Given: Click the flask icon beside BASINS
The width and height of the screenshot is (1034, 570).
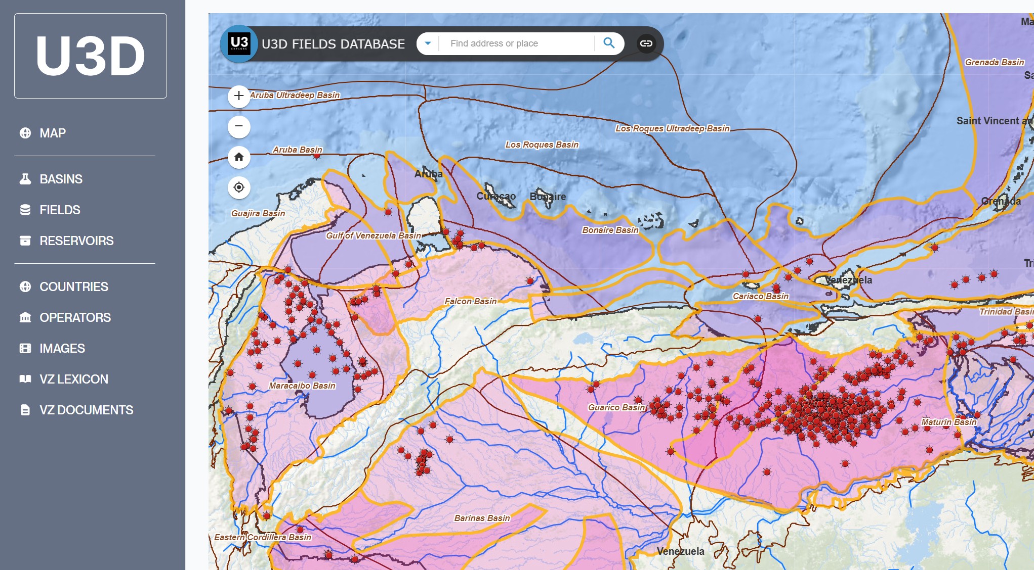Looking at the screenshot, I should click(x=25, y=179).
